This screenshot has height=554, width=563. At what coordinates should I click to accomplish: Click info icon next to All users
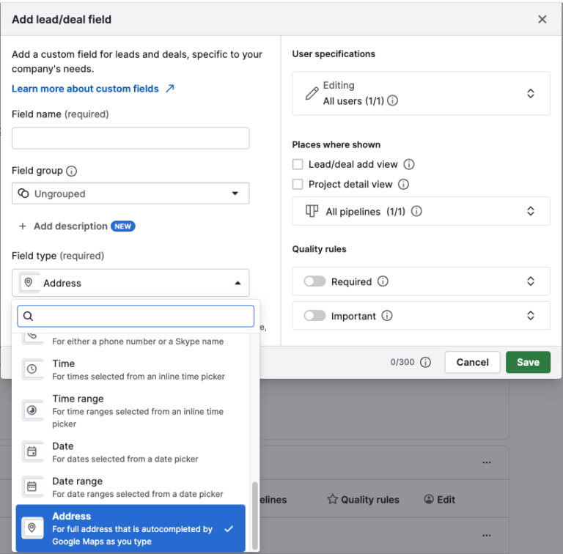click(x=392, y=100)
